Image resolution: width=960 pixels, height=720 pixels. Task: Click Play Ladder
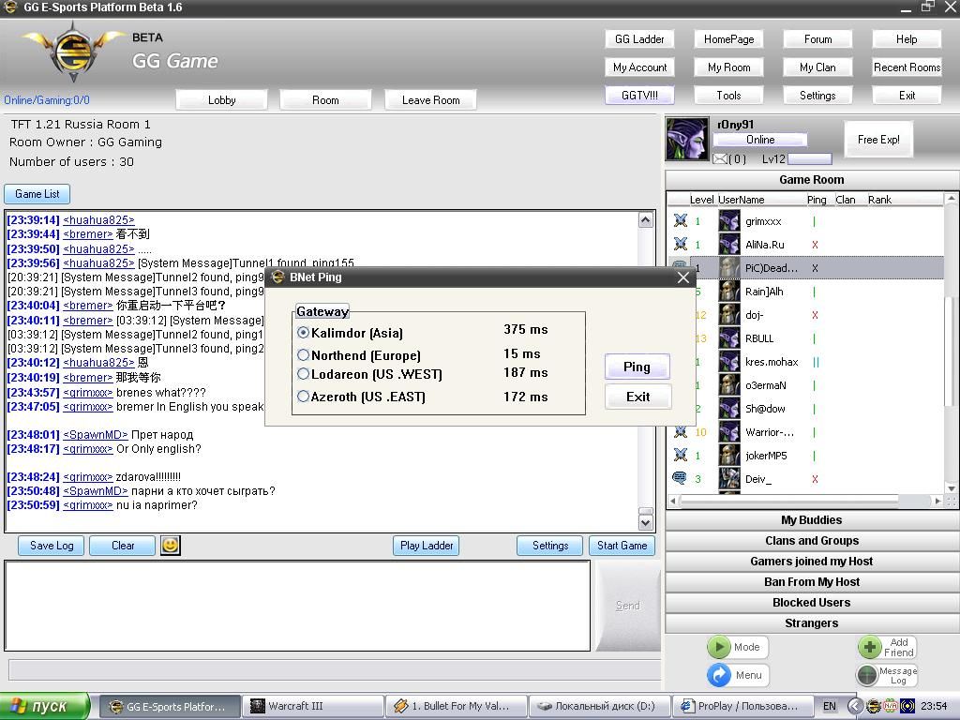pos(427,546)
